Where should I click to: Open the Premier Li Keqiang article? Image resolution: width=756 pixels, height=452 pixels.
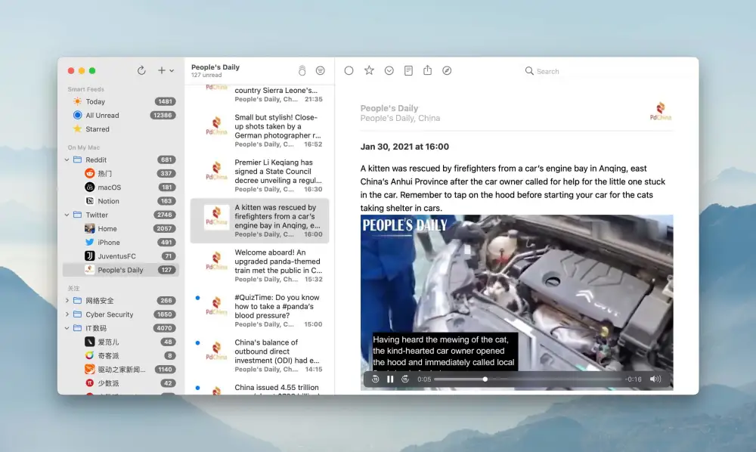click(259, 175)
